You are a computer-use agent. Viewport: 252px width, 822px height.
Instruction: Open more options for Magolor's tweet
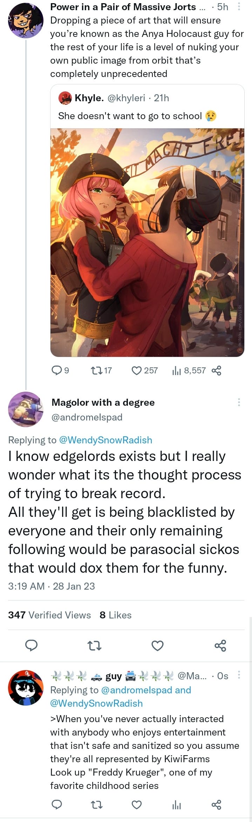239,402
